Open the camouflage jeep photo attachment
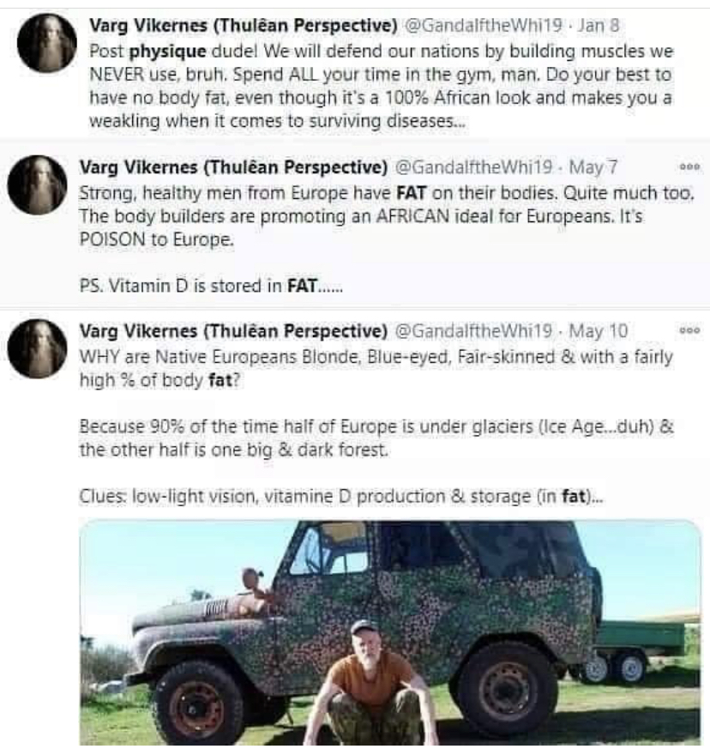The width and height of the screenshot is (710, 749). (390, 633)
